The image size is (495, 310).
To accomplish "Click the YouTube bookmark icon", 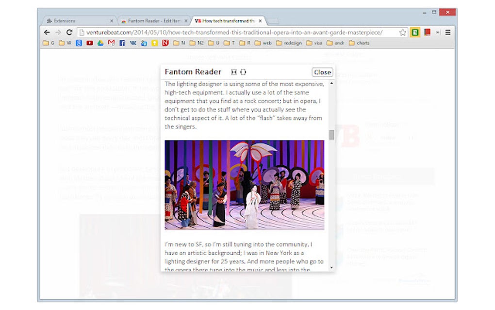I will (90, 43).
